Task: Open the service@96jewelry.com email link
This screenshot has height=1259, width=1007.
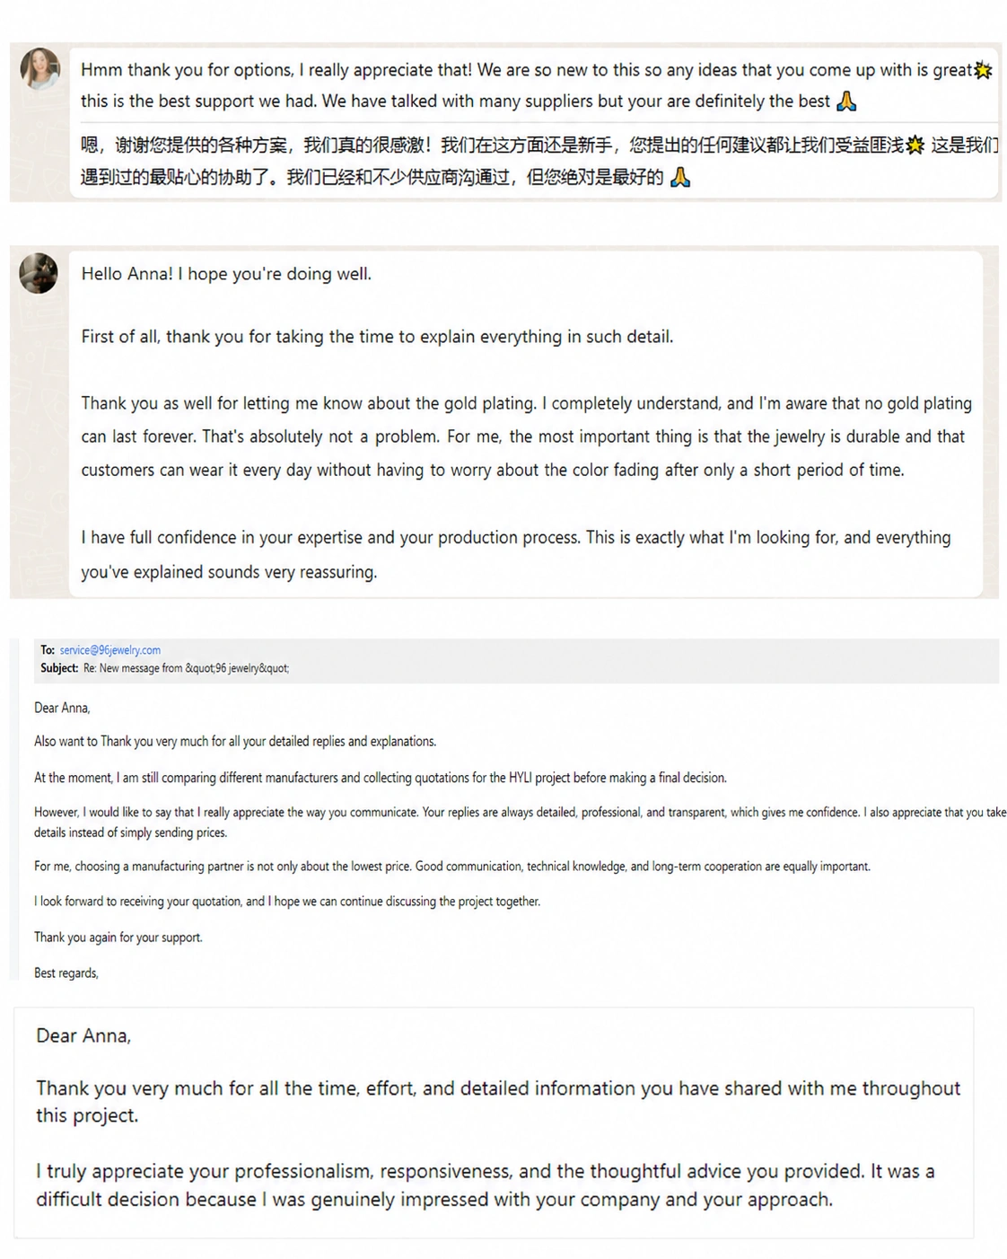Action: point(110,650)
